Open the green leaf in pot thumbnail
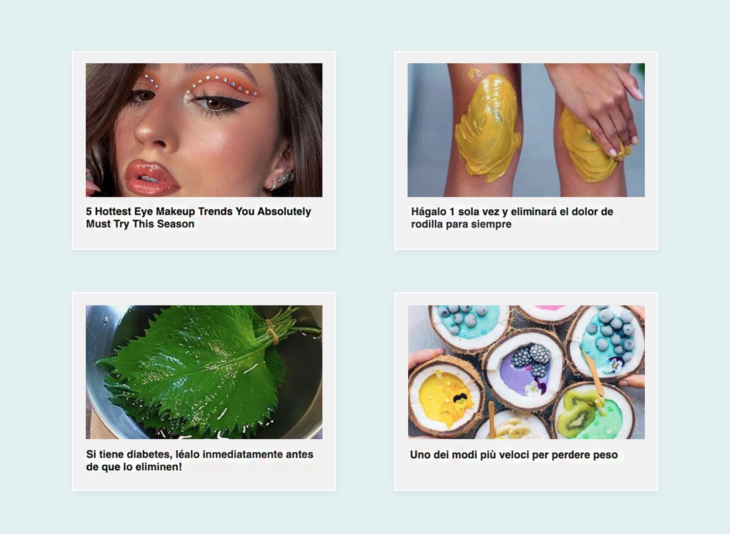 pyautogui.click(x=204, y=372)
